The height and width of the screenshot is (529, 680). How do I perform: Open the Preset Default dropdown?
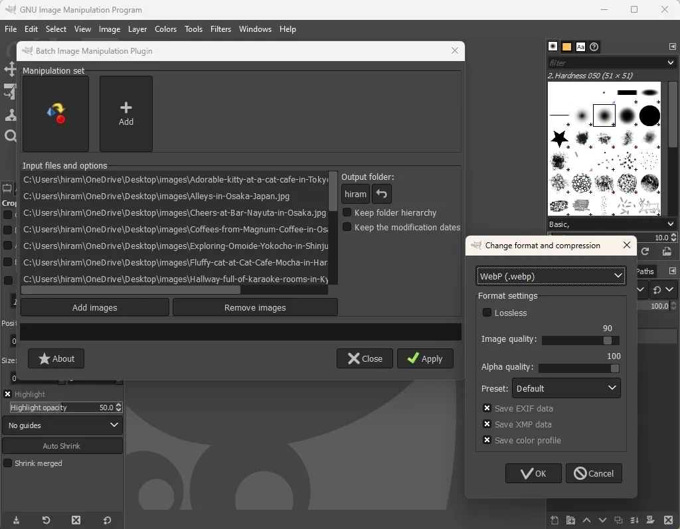(x=566, y=388)
